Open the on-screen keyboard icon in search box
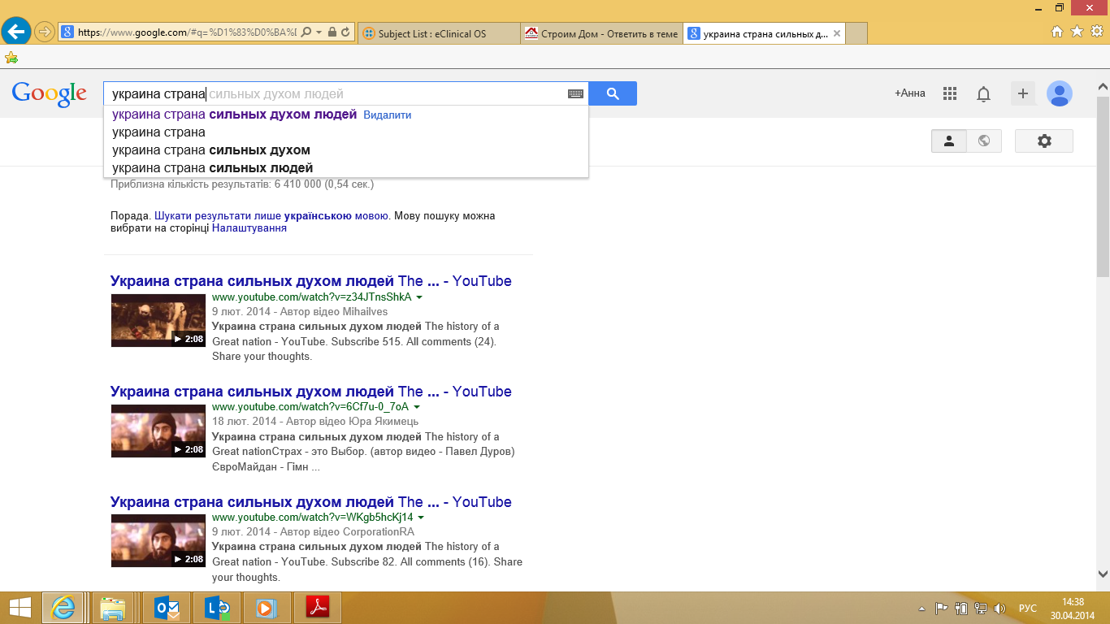The width and height of the screenshot is (1110, 624). 575,93
